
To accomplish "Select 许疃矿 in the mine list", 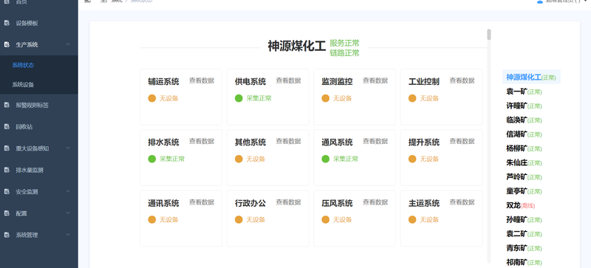I will tap(525, 106).
